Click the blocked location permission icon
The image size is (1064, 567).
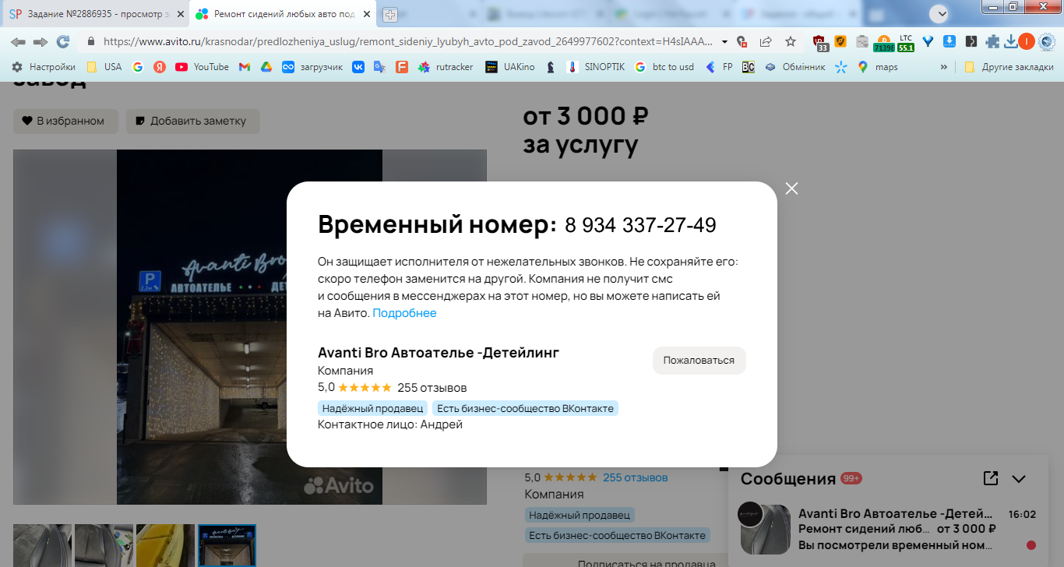(742, 42)
